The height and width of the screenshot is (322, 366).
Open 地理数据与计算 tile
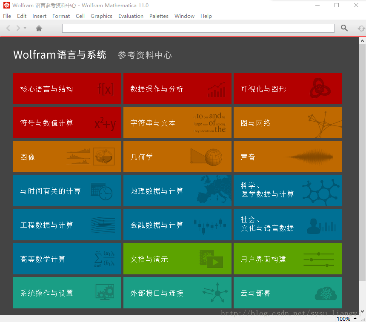click(x=177, y=191)
